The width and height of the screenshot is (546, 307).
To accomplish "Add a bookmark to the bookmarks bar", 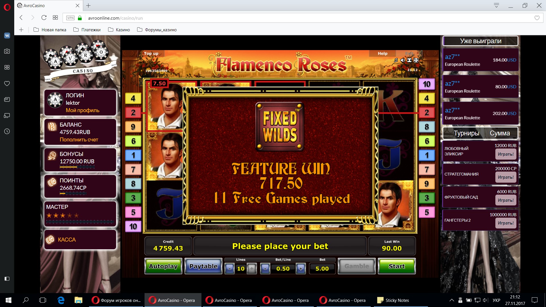I will [x=21, y=30].
